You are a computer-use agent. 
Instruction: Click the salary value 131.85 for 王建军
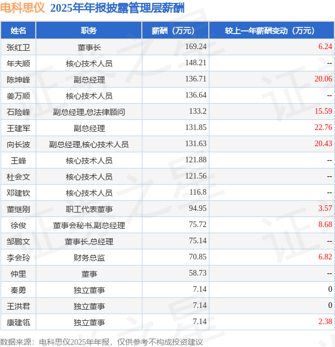[196, 127]
